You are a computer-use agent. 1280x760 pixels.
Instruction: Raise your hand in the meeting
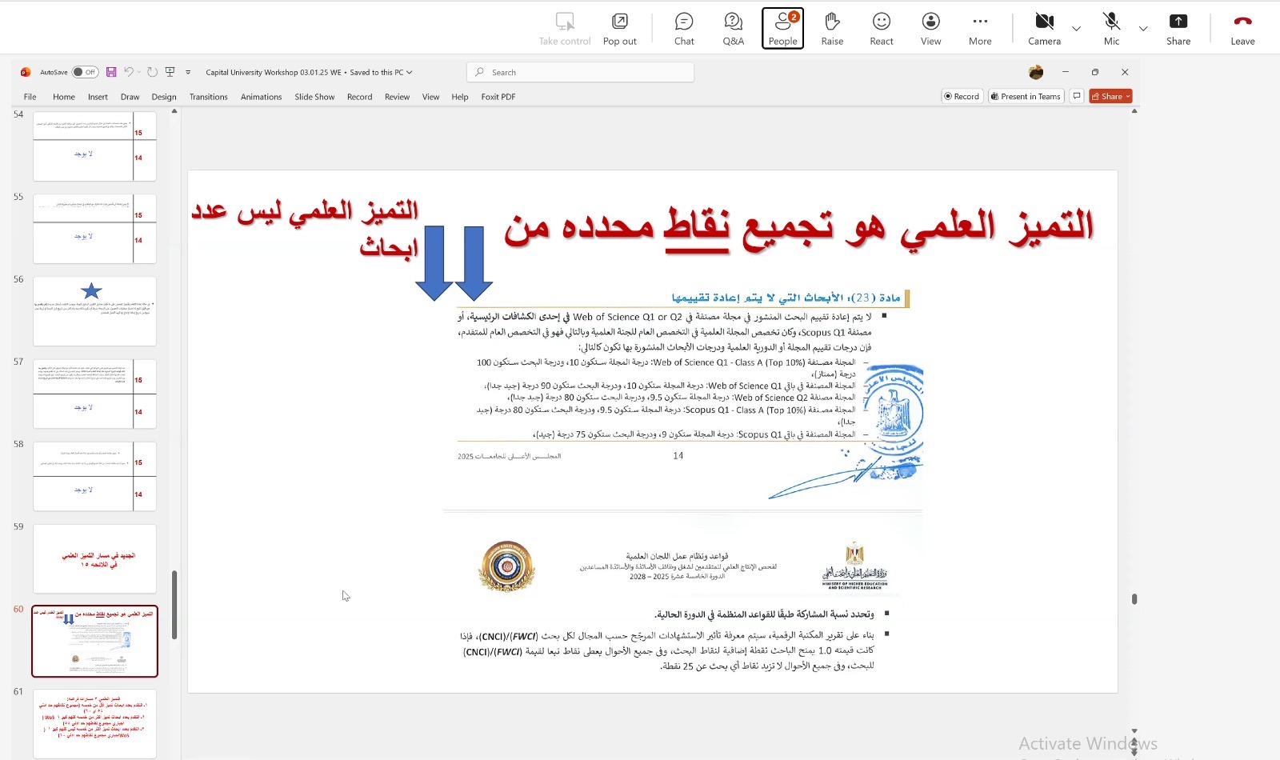(x=832, y=29)
